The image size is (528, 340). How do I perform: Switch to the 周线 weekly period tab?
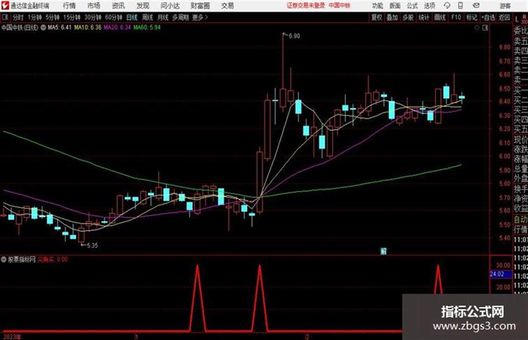coord(148,17)
